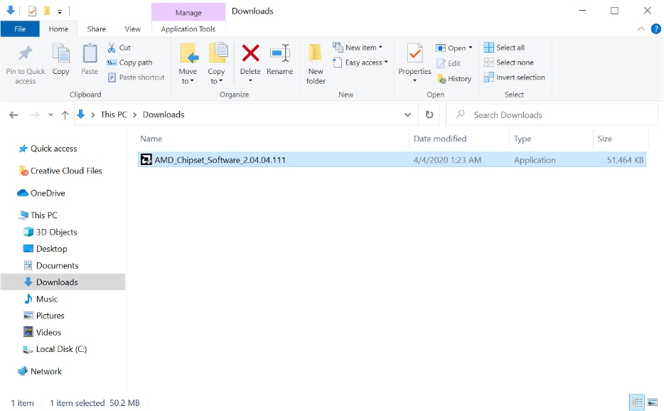This screenshot has height=411, width=664.
Task: Collapse the ribbon with the chevron
Action: pyautogui.click(x=641, y=29)
